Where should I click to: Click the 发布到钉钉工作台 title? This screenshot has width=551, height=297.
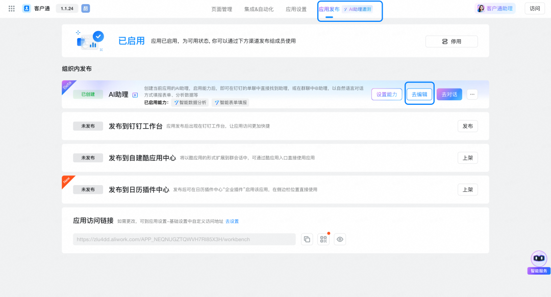pos(135,126)
